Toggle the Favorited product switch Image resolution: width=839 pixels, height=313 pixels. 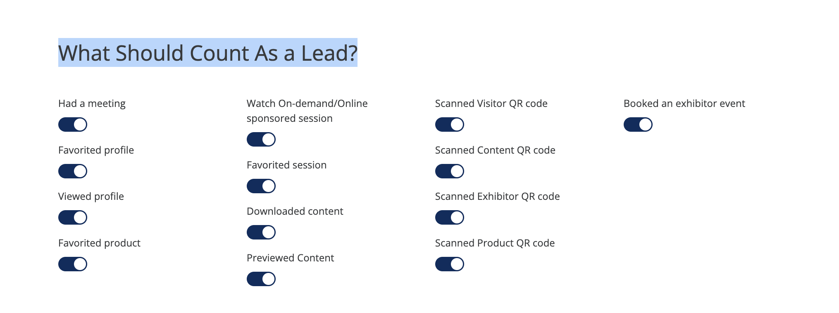coord(73,264)
